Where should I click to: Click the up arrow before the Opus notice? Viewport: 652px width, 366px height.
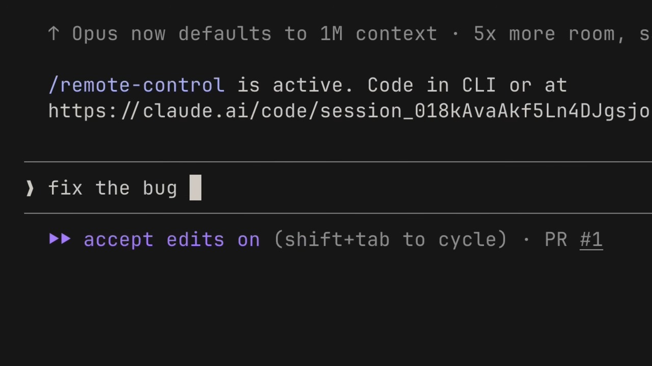[53, 34]
